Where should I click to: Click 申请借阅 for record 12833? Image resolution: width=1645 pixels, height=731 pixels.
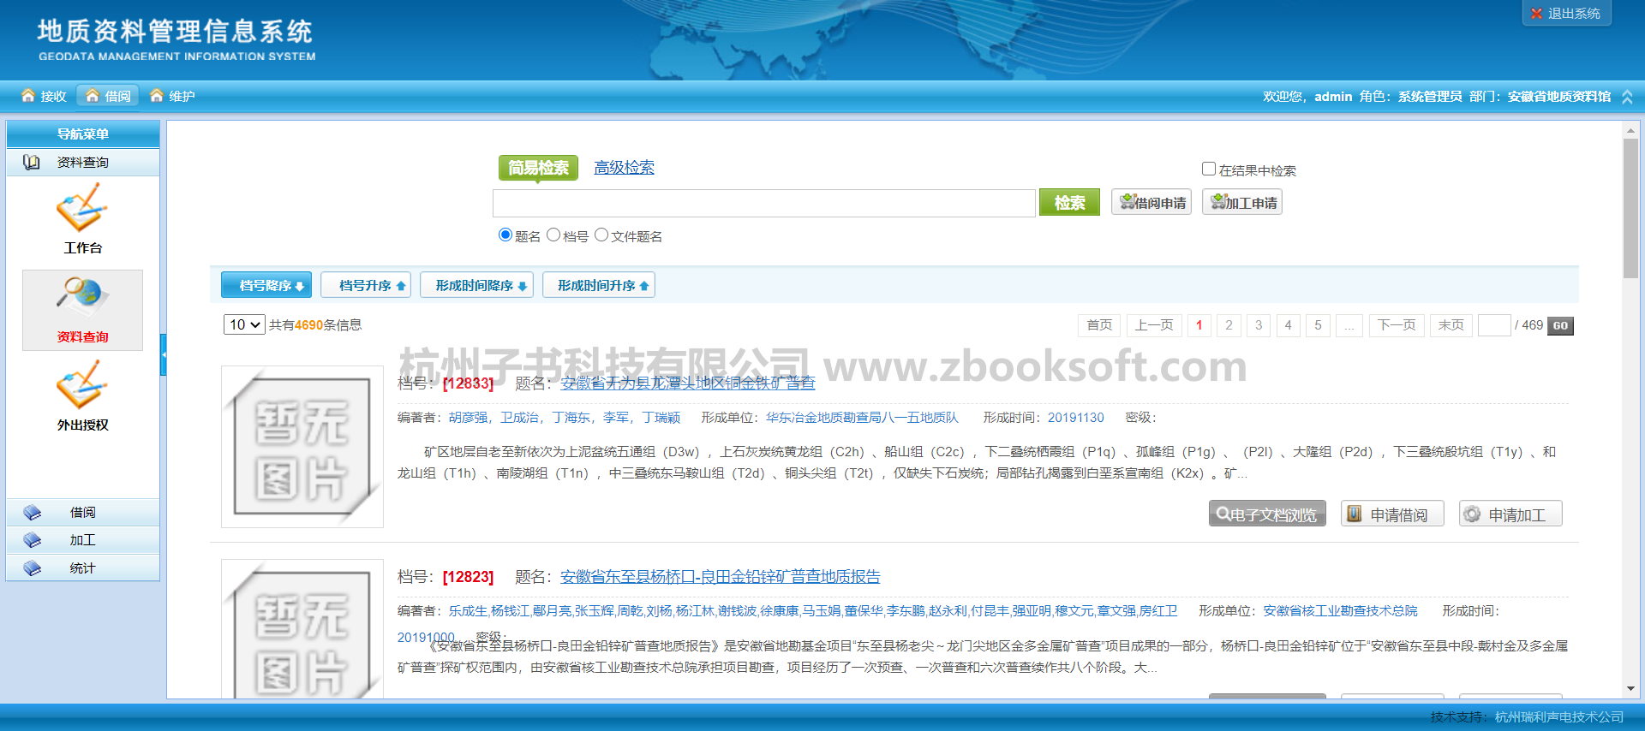coord(1392,514)
